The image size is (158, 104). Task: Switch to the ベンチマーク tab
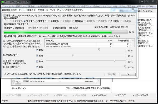coord(147,11)
